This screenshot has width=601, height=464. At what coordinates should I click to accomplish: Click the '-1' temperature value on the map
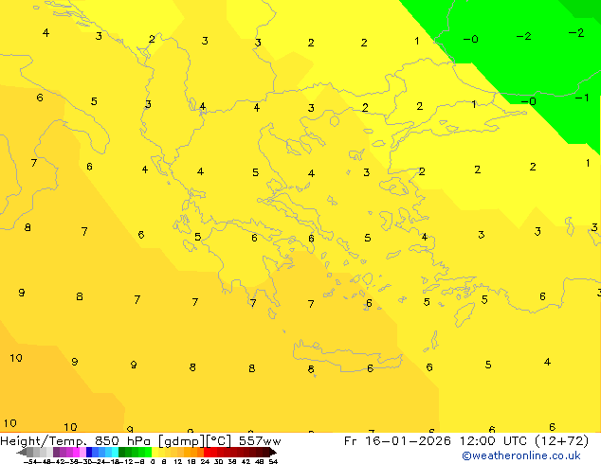(582, 98)
